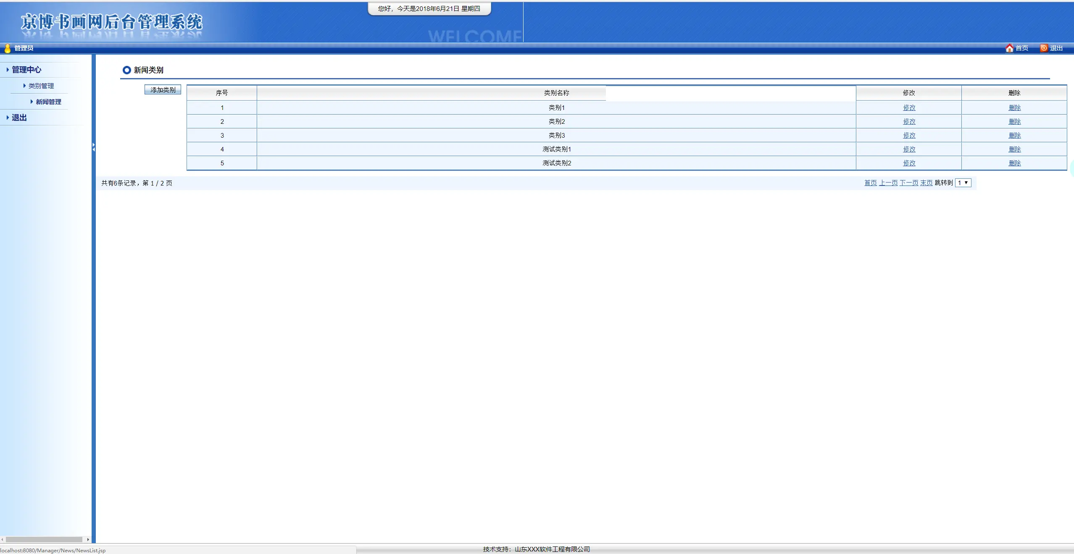Click the orange logout power icon
The width and height of the screenshot is (1074, 554).
(x=1044, y=48)
